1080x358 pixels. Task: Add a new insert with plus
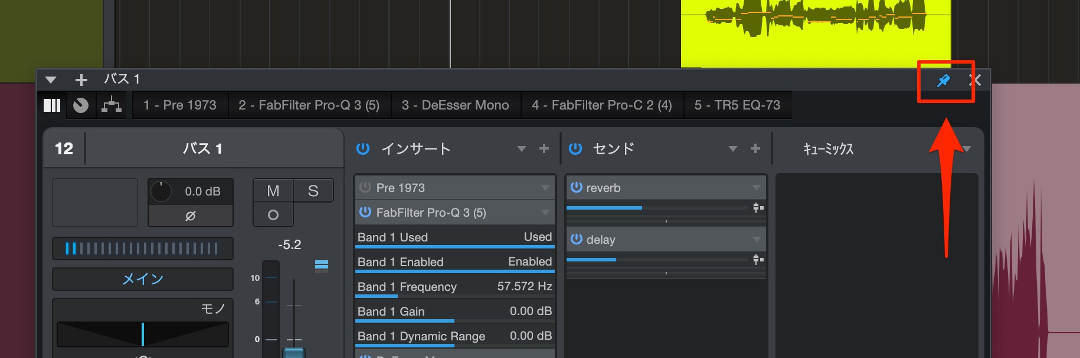544,149
